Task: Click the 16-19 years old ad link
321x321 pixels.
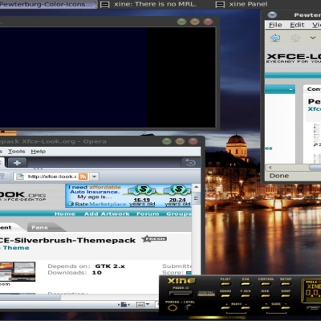Action: pyautogui.click(x=142, y=202)
